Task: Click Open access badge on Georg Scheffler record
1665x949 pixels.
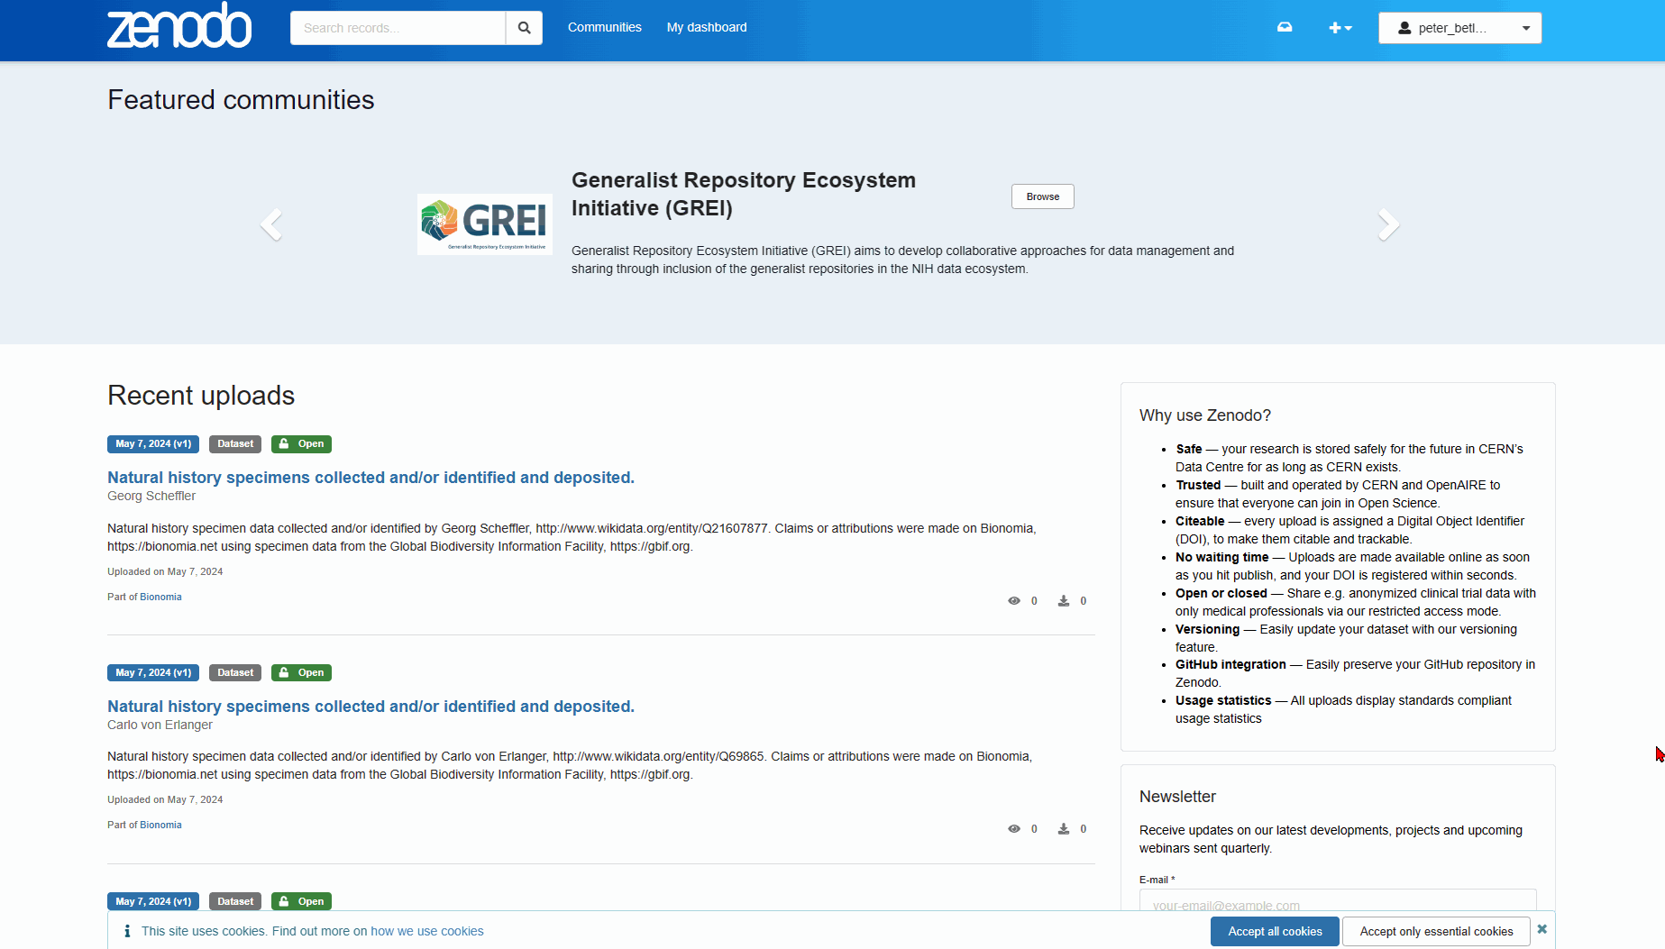Action: coord(301,444)
